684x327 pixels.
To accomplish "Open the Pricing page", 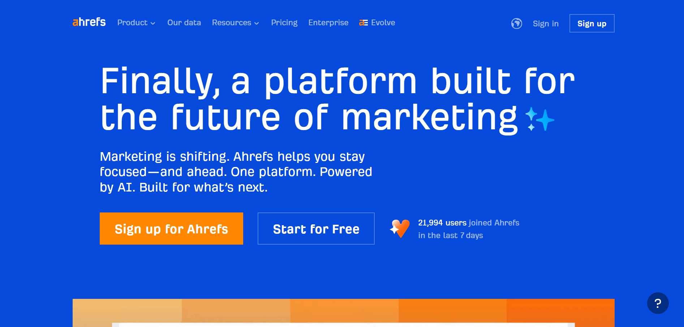I will pos(284,22).
